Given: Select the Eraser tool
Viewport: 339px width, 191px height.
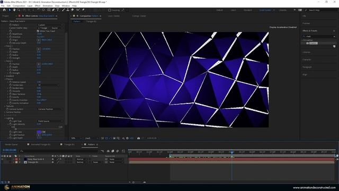Looking at the screenshot, I should click(x=73, y=10).
